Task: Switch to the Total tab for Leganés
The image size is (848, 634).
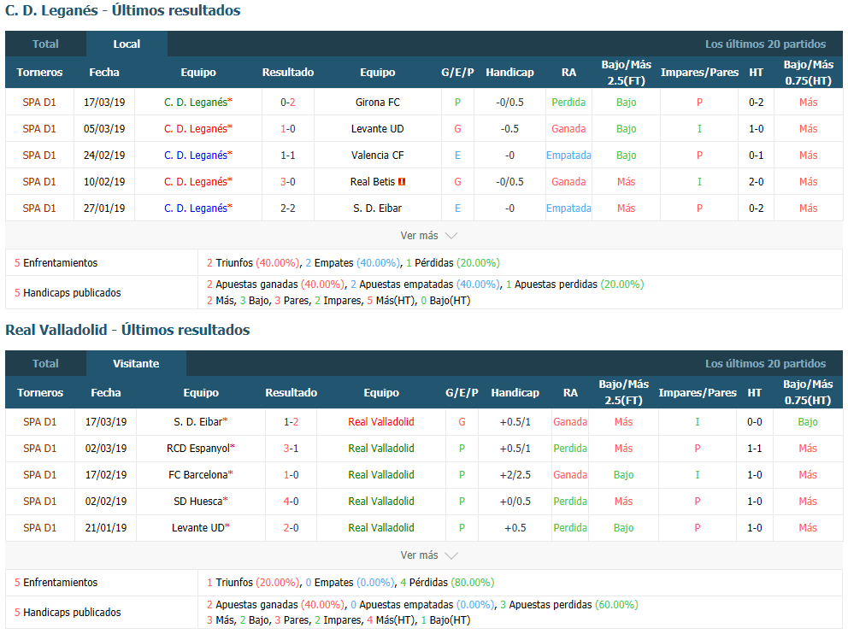Action: (x=45, y=44)
